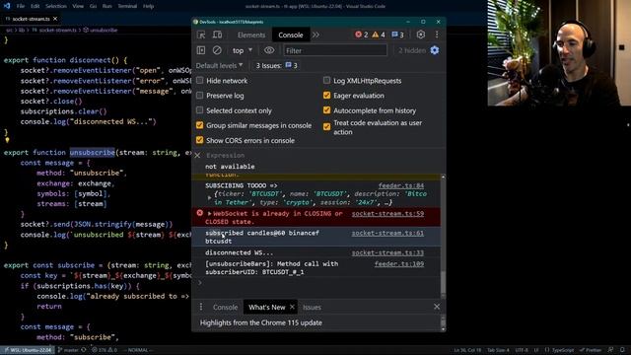Open the Help menu in VS Code

(x=149, y=6)
